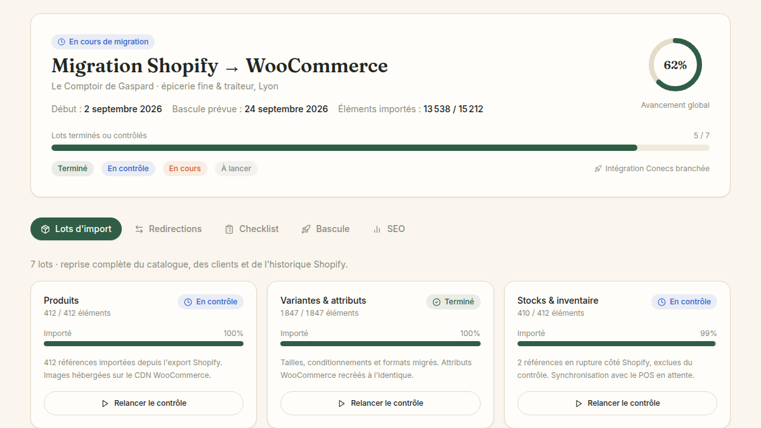Screen dimensions: 761x428
Task: Click play icon in Stocks & inventaire button
Action: click(579, 403)
